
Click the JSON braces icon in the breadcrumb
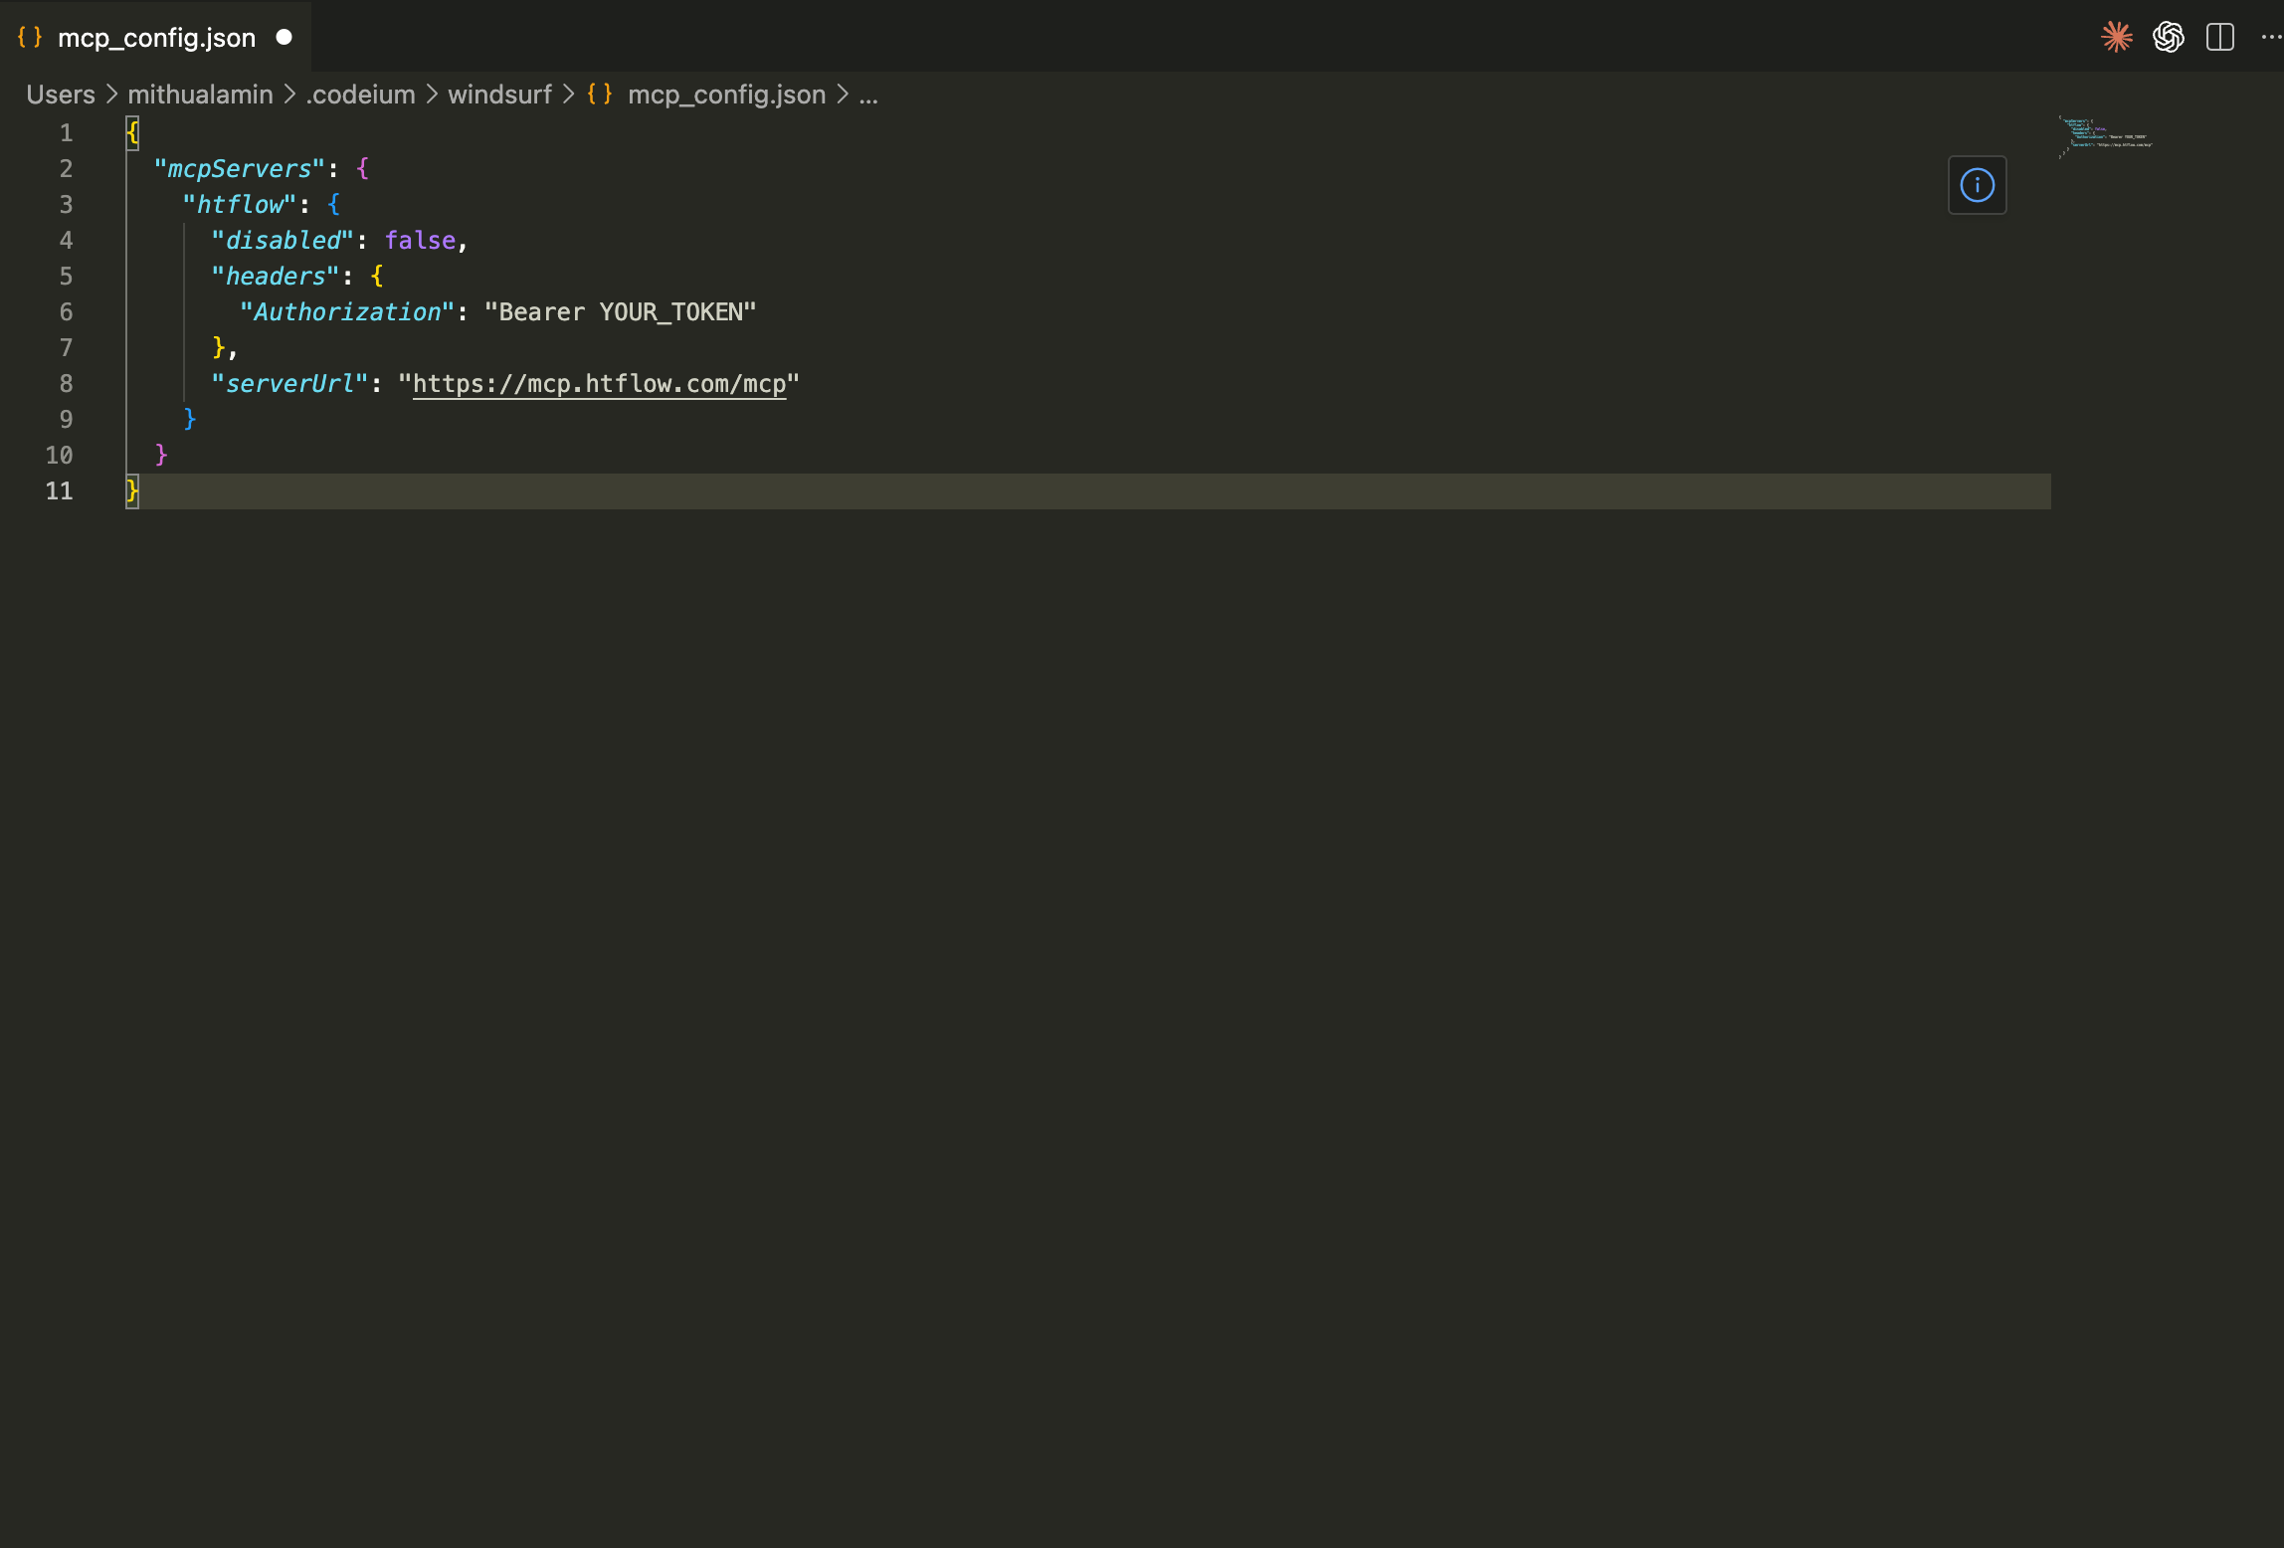(x=599, y=95)
